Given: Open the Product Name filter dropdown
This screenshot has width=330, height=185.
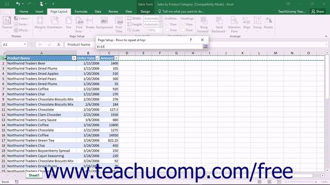Looking at the screenshot, I should click(x=74, y=58).
